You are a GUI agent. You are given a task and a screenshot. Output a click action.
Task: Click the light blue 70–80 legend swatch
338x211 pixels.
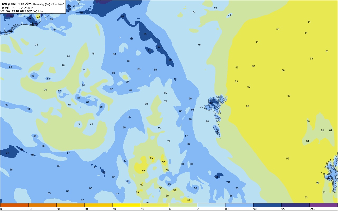[211, 205]
